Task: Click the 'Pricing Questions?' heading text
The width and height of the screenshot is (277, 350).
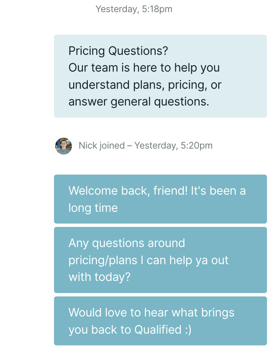Action: [x=118, y=51]
